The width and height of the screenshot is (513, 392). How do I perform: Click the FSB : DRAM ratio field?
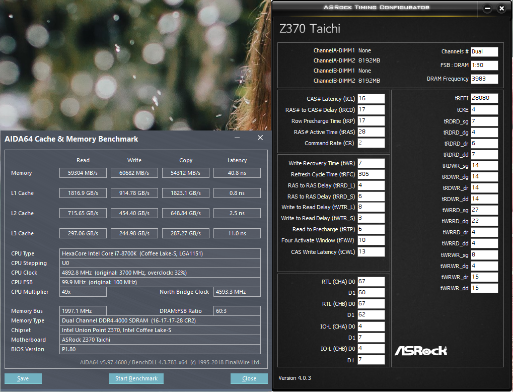tap(484, 65)
